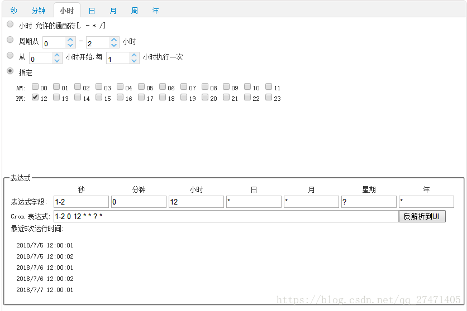Tick the hour 15 checkbox

click(x=99, y=97)
